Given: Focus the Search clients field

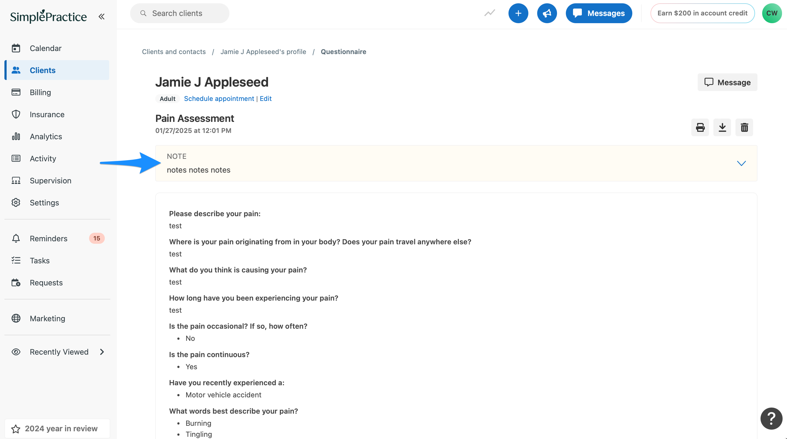Looking at the screenshot, I should point(180,13).
